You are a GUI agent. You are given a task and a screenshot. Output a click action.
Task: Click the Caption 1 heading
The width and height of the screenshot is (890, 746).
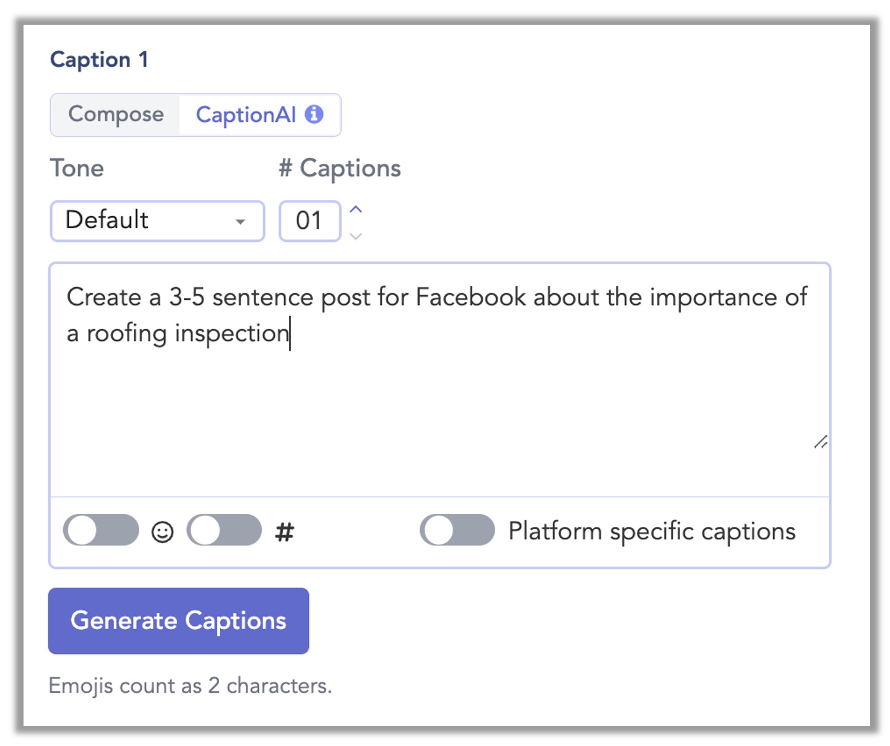point(99,59)
